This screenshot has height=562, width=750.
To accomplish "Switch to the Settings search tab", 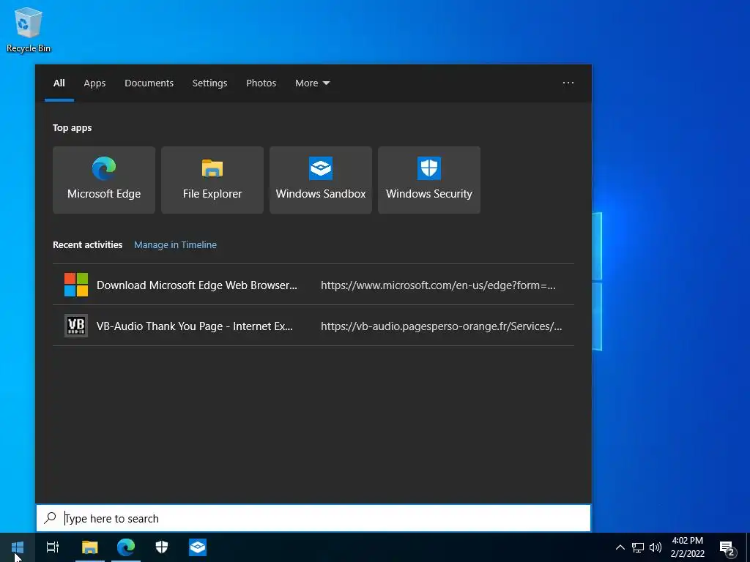I will coord(209,83).
